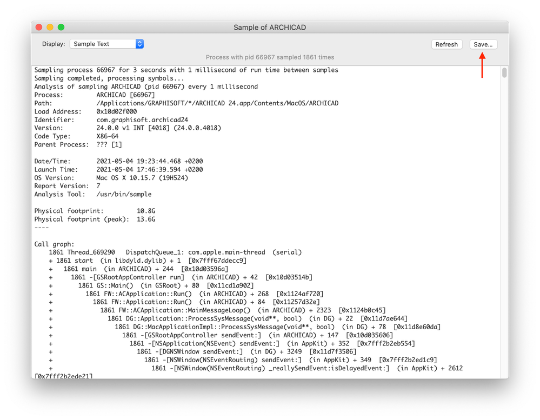Click the 'DG::Application::ProcessSysMessage' line

(x=228, y=318)
